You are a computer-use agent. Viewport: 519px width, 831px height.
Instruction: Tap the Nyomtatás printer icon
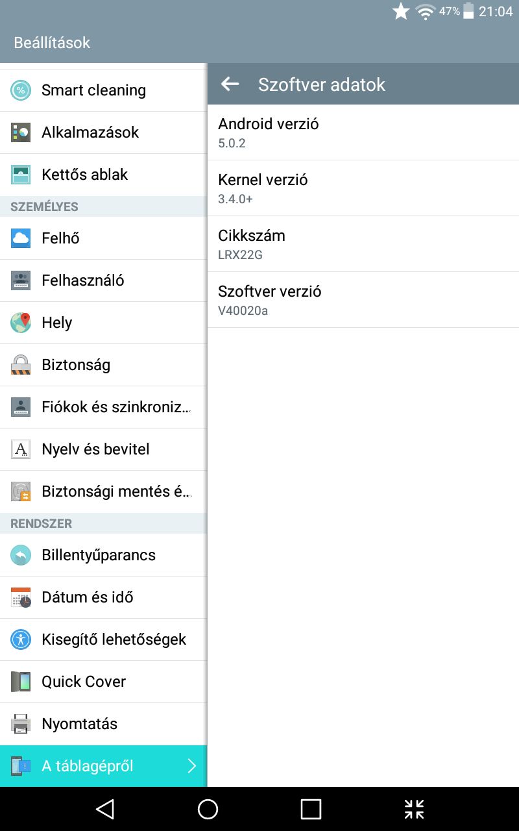coord(21,724)
